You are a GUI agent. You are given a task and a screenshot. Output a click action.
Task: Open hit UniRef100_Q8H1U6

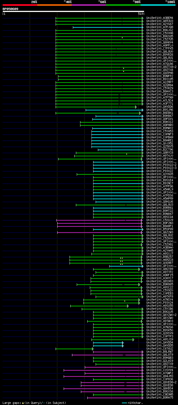tap(160, 202)
